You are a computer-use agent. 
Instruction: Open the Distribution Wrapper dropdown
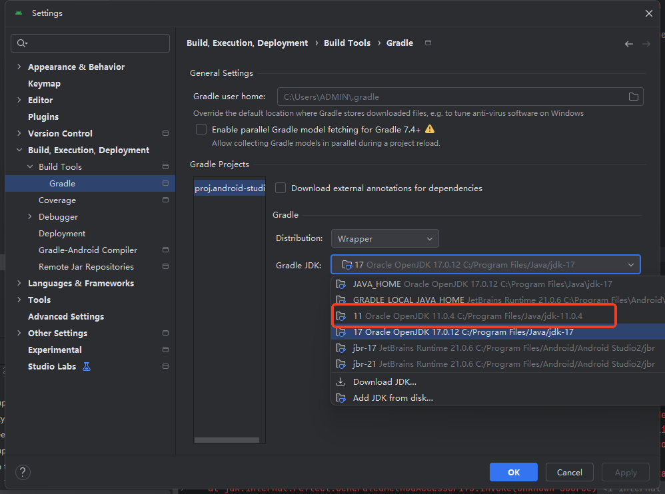coord(384,238)
